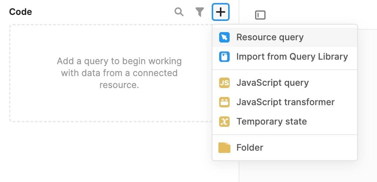Create a new "JavaScript query" from menu
The height and width of the screenshot is (182, 377).
272,83
